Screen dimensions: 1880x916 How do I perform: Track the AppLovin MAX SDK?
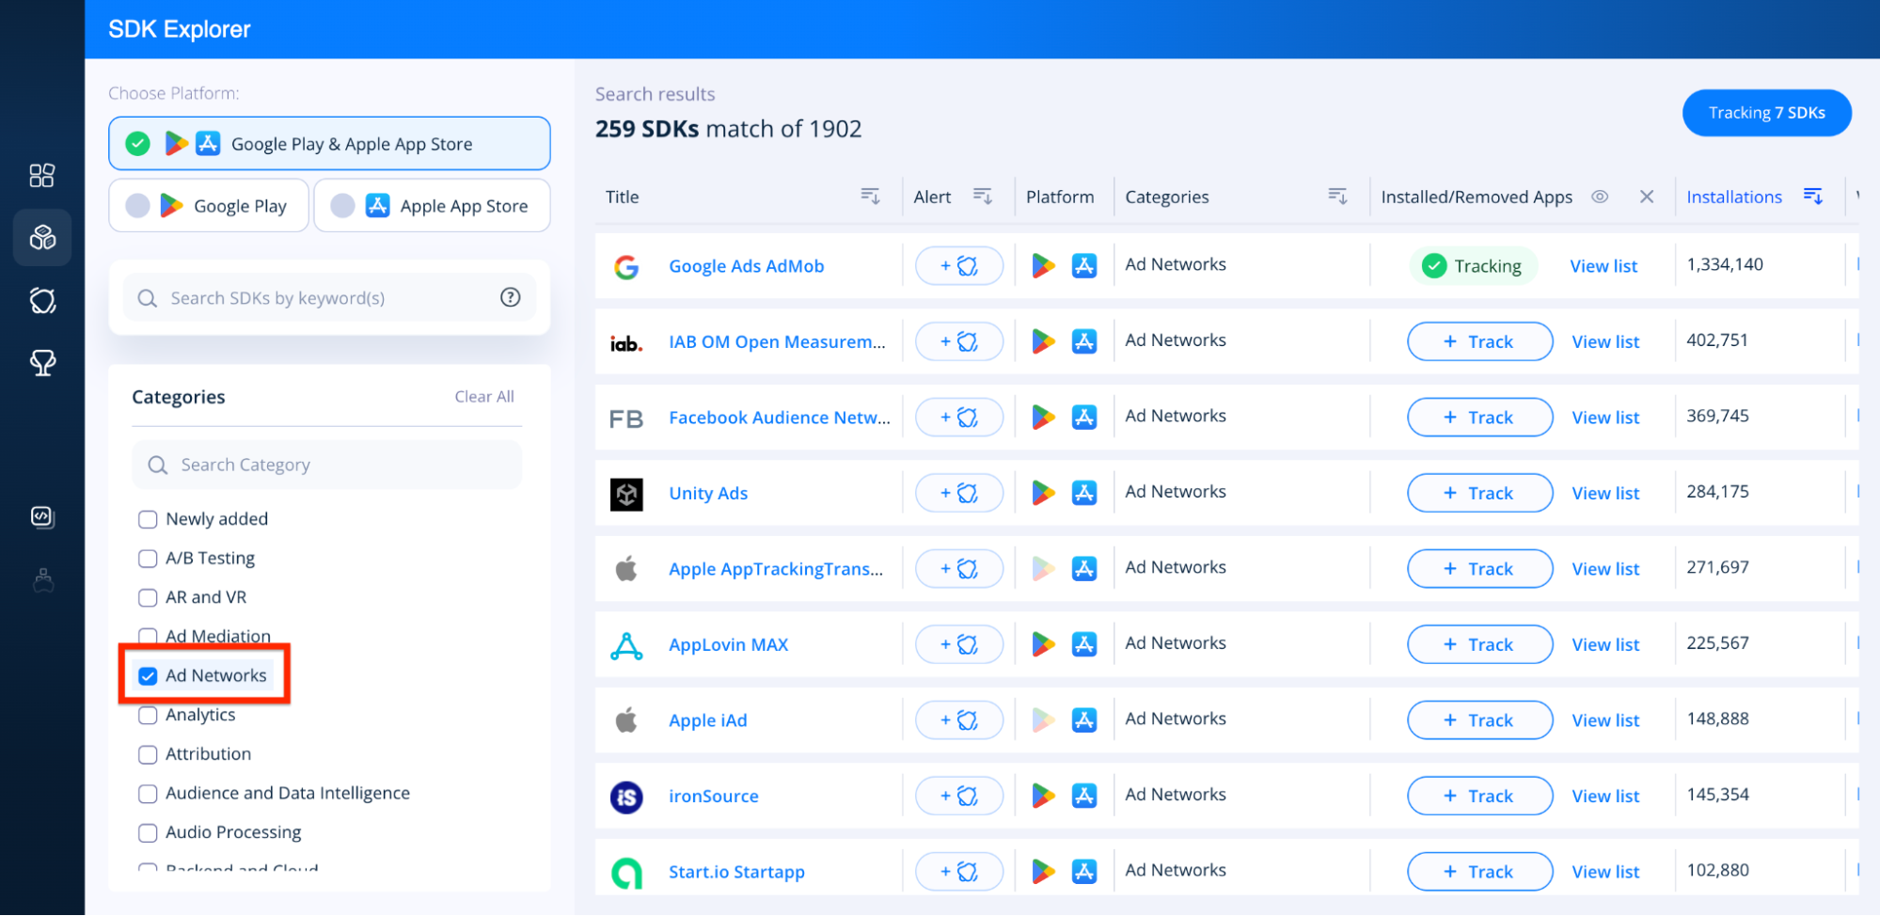(1479, 644)
